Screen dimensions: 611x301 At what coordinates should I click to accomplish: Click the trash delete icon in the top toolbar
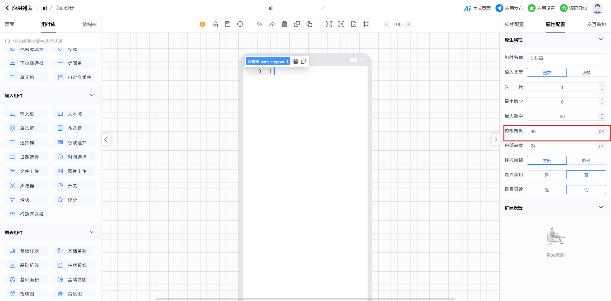[284, 24]
